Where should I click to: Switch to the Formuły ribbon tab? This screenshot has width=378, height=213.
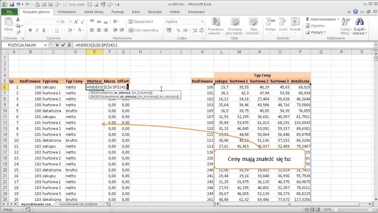coord(118,12)
